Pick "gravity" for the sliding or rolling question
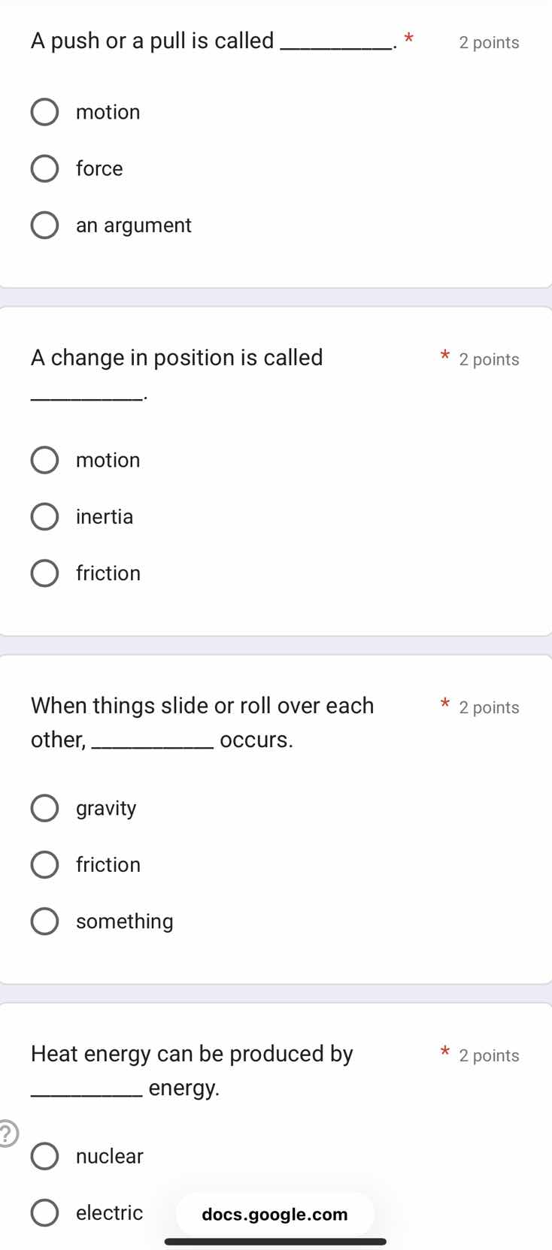This screenshot has width=552, height=1250. (x=44, y=807)
